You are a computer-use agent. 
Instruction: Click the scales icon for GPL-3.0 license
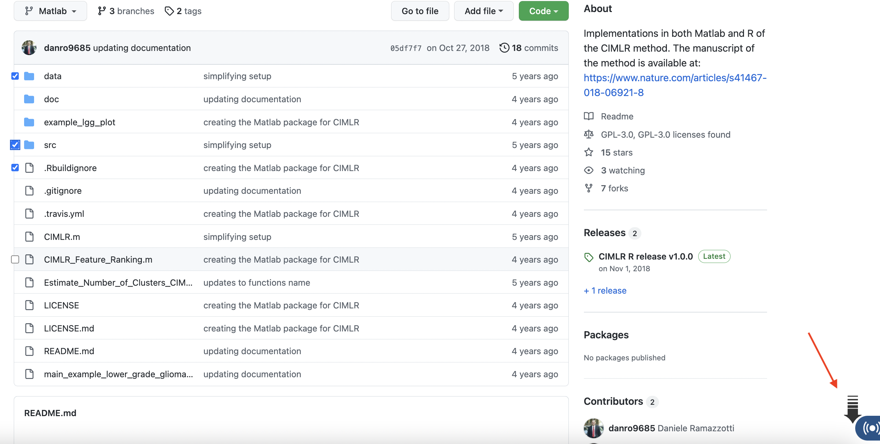pyautogui.click(x=589, y=134)
